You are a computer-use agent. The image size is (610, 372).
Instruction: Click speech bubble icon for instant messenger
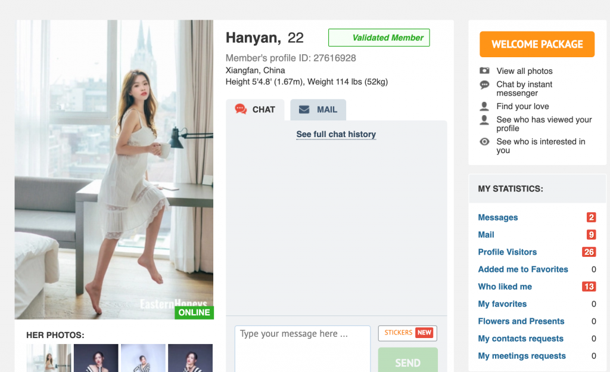pos(484,85)
